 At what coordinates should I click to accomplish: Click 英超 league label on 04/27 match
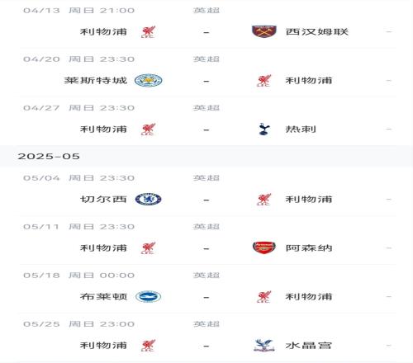point(206,107)
